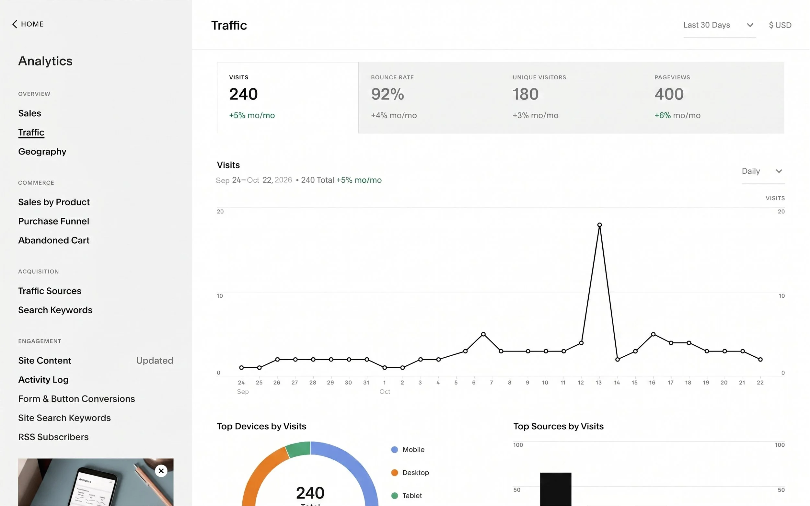Dismiss the promo thumbnail with the X icon
Viewport: 810px width, 506px height.
point(161,471)
